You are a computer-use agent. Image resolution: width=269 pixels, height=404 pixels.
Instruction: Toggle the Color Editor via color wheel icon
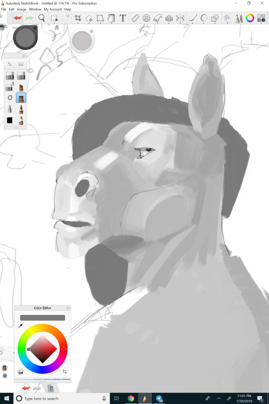[250, 18]
